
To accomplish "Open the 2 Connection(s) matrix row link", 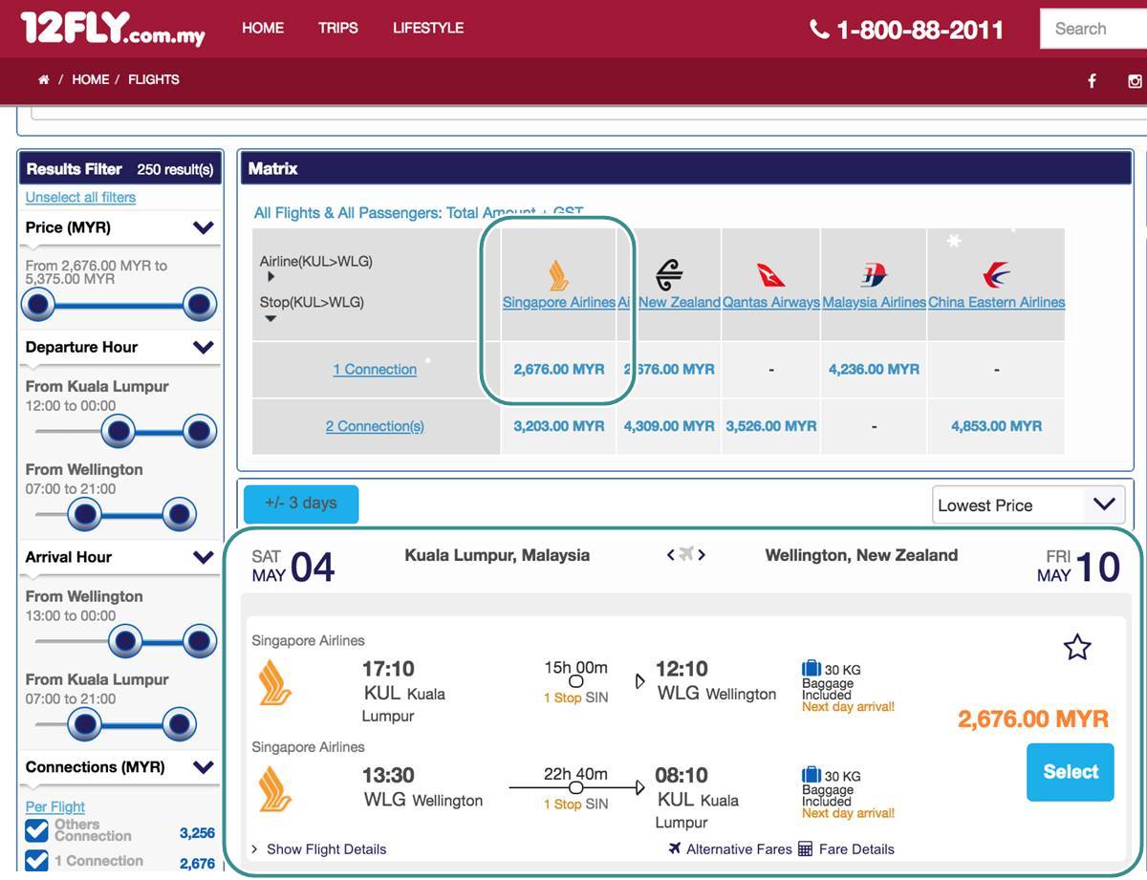I will pyautogui.click(x=375, y=426).
